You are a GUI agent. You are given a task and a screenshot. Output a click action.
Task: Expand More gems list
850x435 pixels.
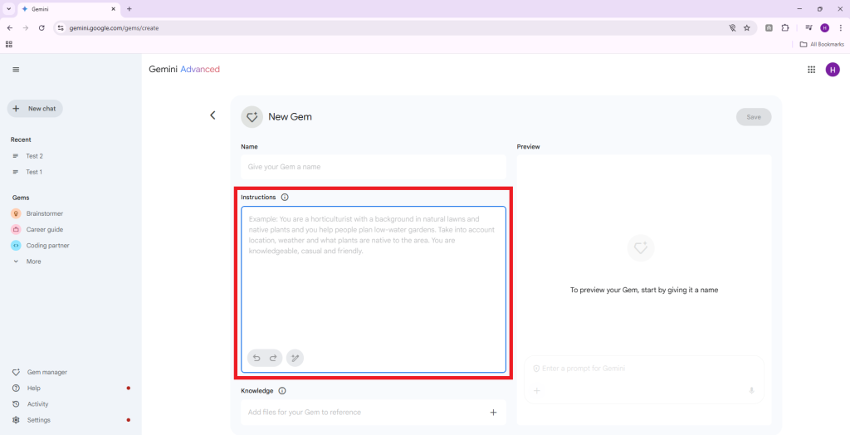point(33,261)
